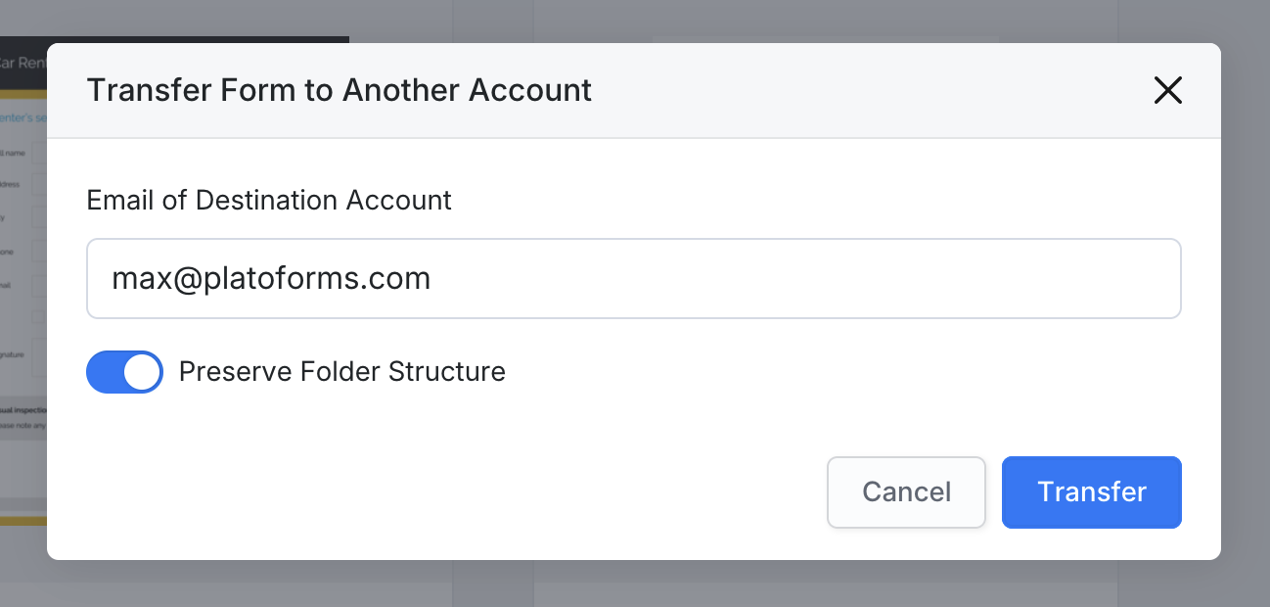Click the 'Transfer Form to Another Account' title

click(339, 90)
